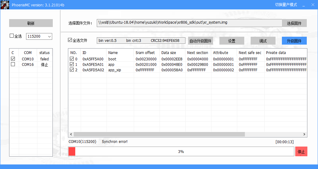Click the Data size column header
Screen dimensions: 318x169
click(172, 53)
